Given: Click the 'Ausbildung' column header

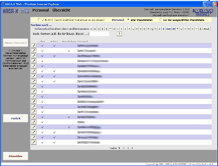Looking at the screenshot, I should tap(69, 41).
